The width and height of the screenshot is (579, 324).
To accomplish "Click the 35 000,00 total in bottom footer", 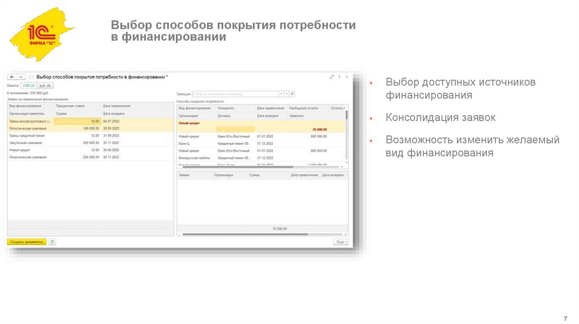I will click(x=279, y=229).
